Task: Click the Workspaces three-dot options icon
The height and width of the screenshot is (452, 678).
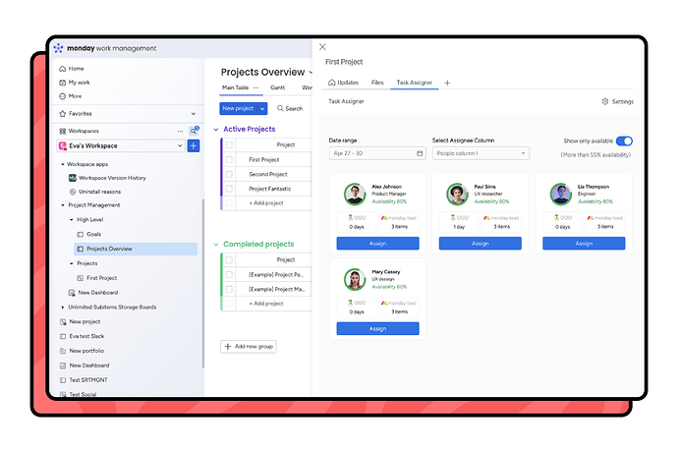Action: (x=180, y=131)
